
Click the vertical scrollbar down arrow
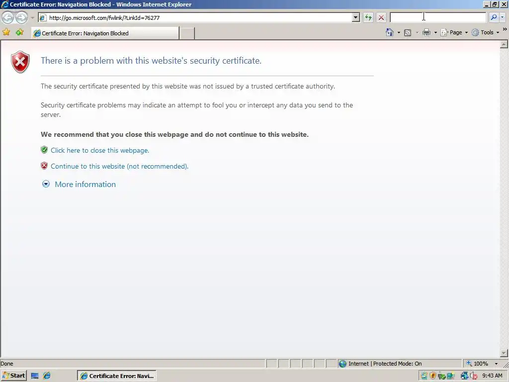coord(504,353)
